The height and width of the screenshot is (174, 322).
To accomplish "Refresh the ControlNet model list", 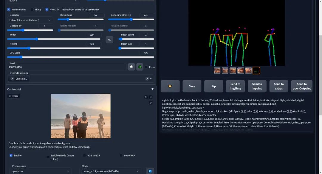I will tap(150, 171).
